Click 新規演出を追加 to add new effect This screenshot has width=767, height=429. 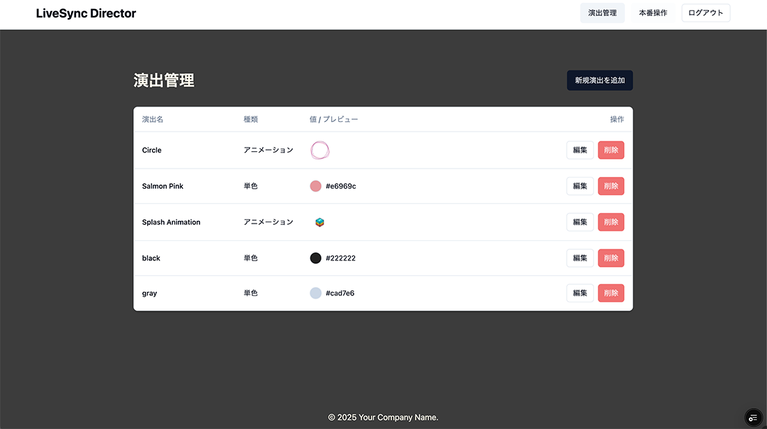600,80
